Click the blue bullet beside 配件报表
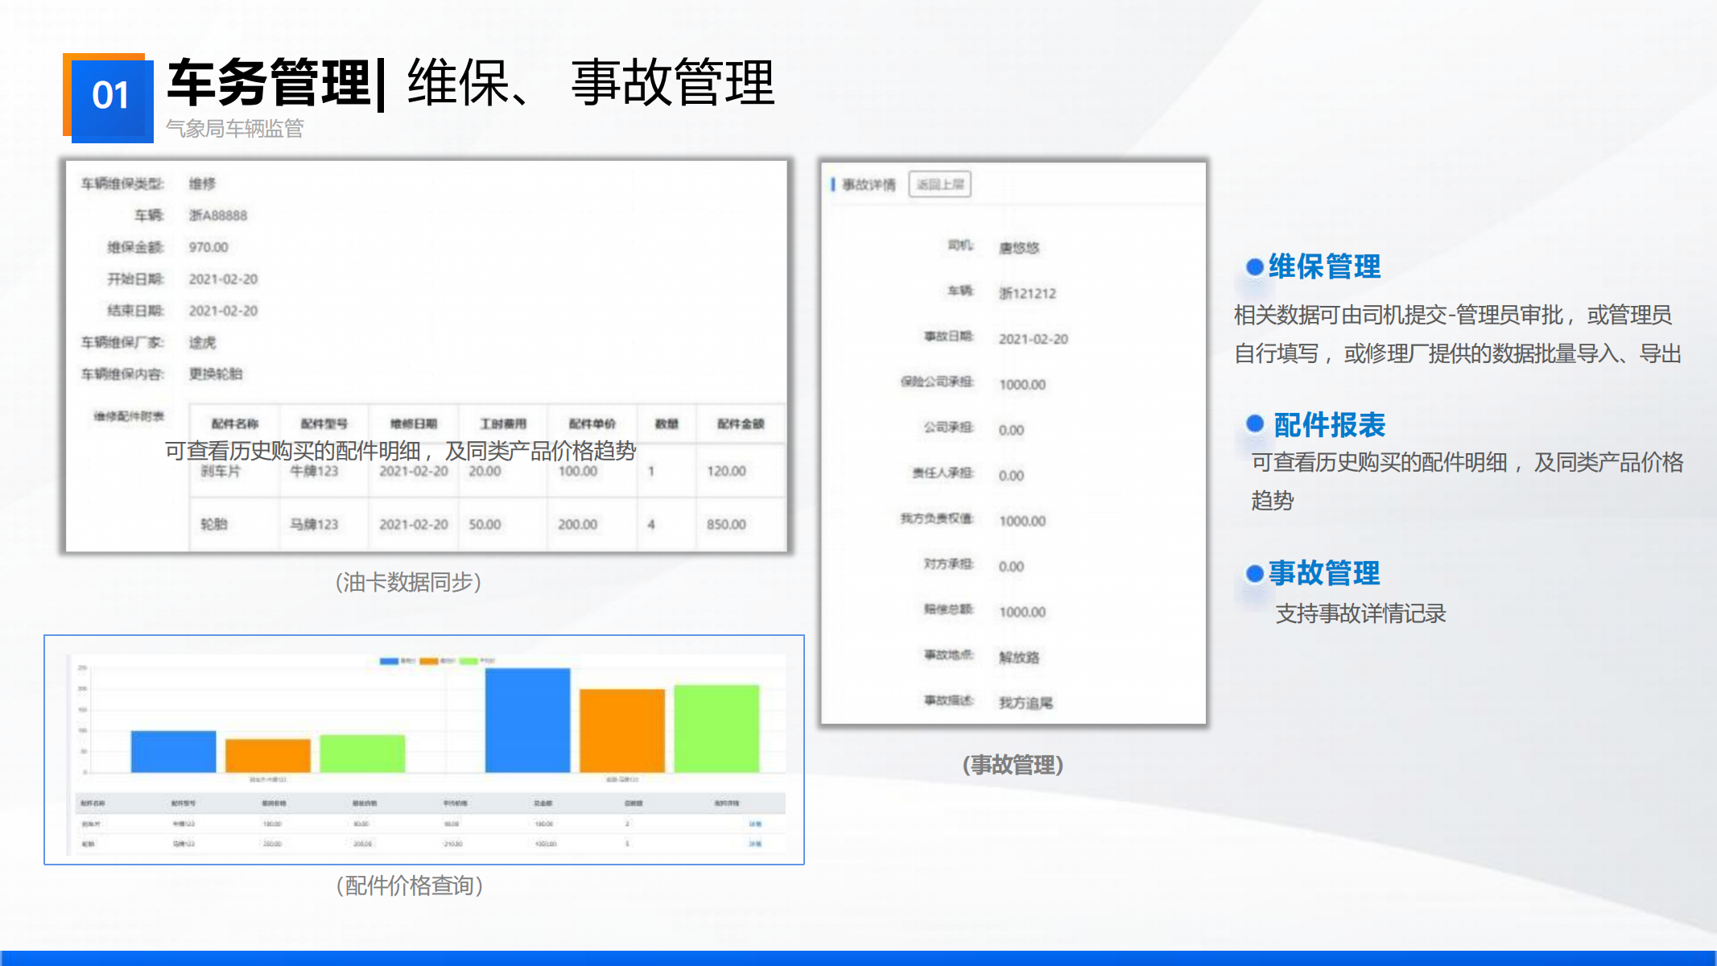Viewport: 1717px width, 966px height. tap(1254, 424)
